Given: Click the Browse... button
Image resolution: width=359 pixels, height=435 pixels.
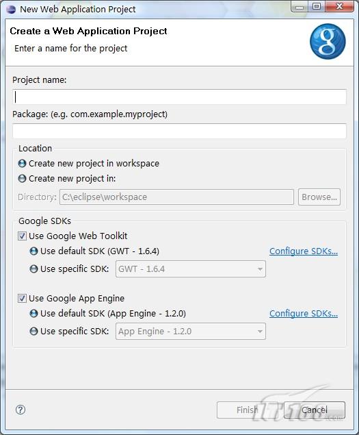Looking at the screenshot, I should coord(319,197).
